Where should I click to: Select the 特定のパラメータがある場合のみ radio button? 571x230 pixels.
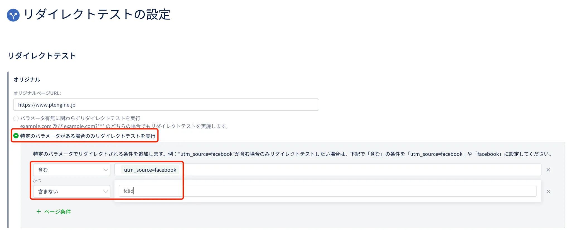coord(16,136)
